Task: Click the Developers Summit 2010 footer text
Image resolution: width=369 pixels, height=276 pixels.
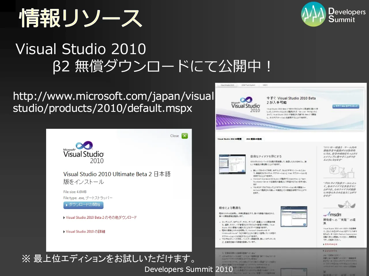Action: [x=189, y=269]
